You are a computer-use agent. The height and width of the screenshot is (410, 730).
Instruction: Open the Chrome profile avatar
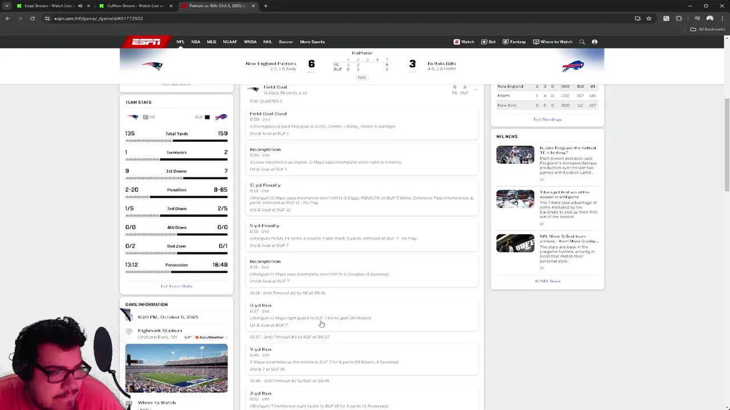(709, 18)
